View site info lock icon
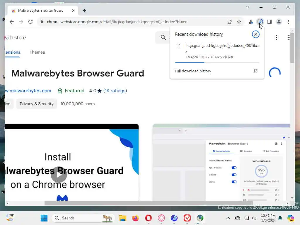Screen dimensions: 300x225 tap(42, 22)
